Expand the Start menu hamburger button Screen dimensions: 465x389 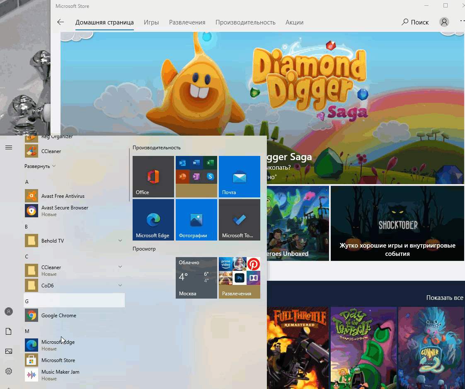pyautogui.click(x=9, y=148)
